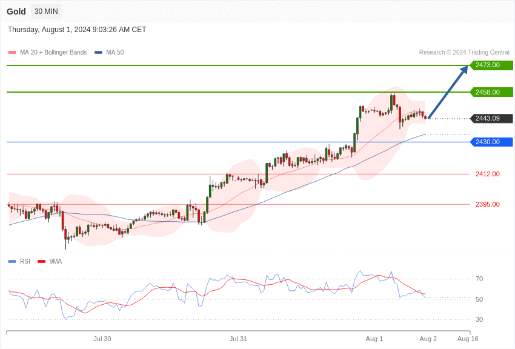The height and width of the screenshot is (349, 515).
Task: Click the MA 50 blue legend swatch
Action: (x=98, y=52)
